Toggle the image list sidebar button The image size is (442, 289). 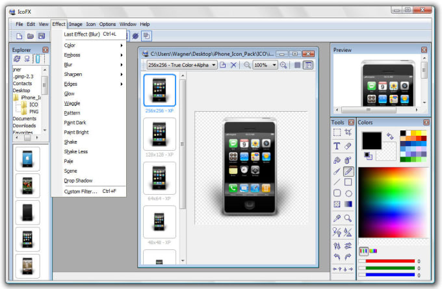308,65
